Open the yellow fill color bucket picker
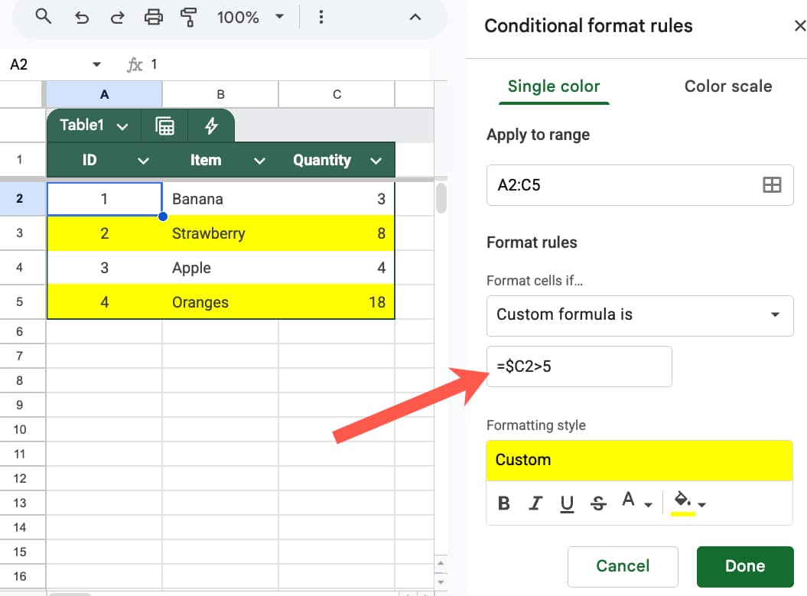The height and width of the screenshot is (596, 807). point(688,503)
